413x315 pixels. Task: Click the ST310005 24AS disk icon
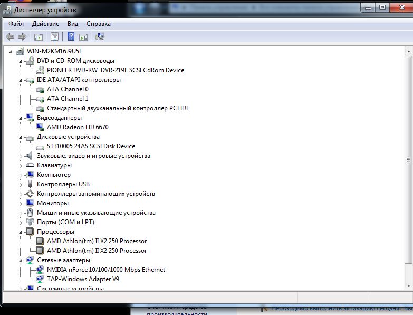[x=40, y=147]
